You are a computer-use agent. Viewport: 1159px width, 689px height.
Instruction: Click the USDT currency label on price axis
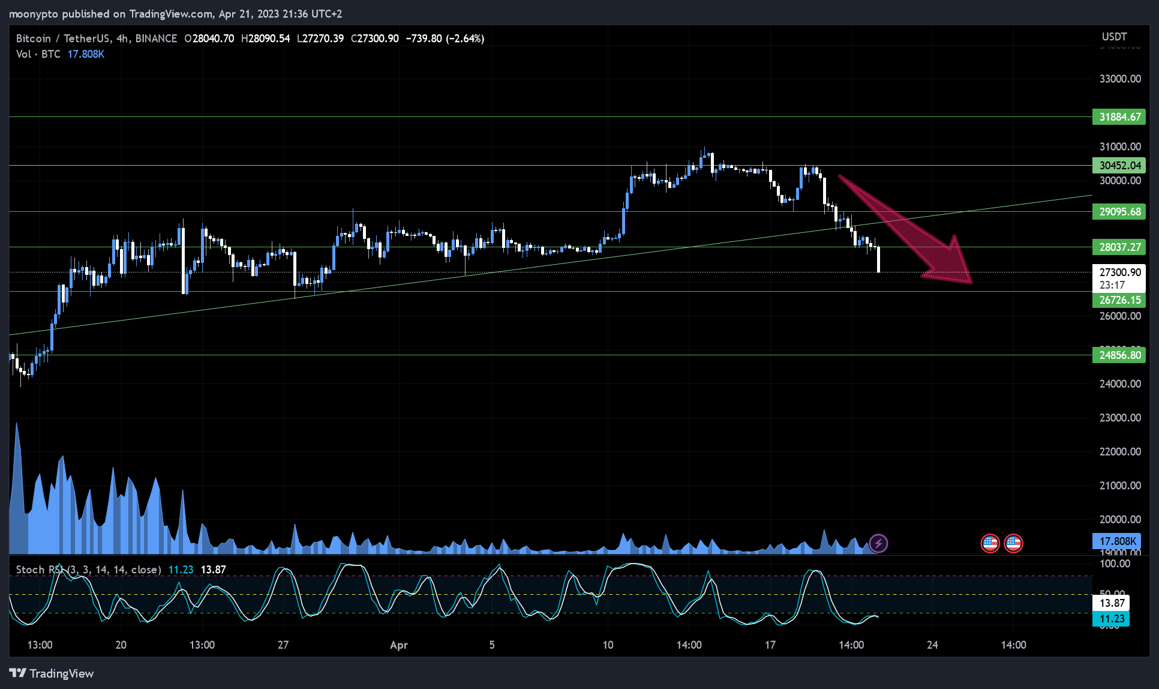[1114, 37]
